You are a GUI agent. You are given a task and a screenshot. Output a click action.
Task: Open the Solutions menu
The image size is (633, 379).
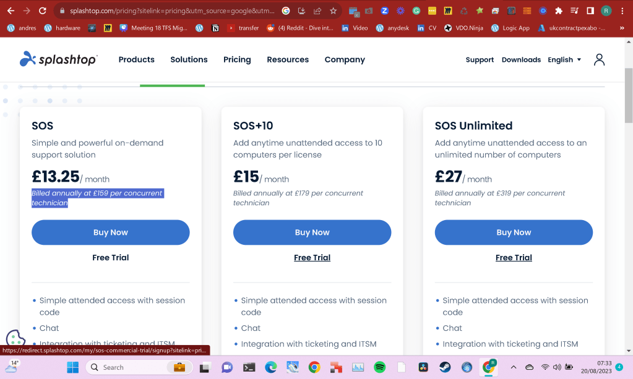(x=189, y=60)
